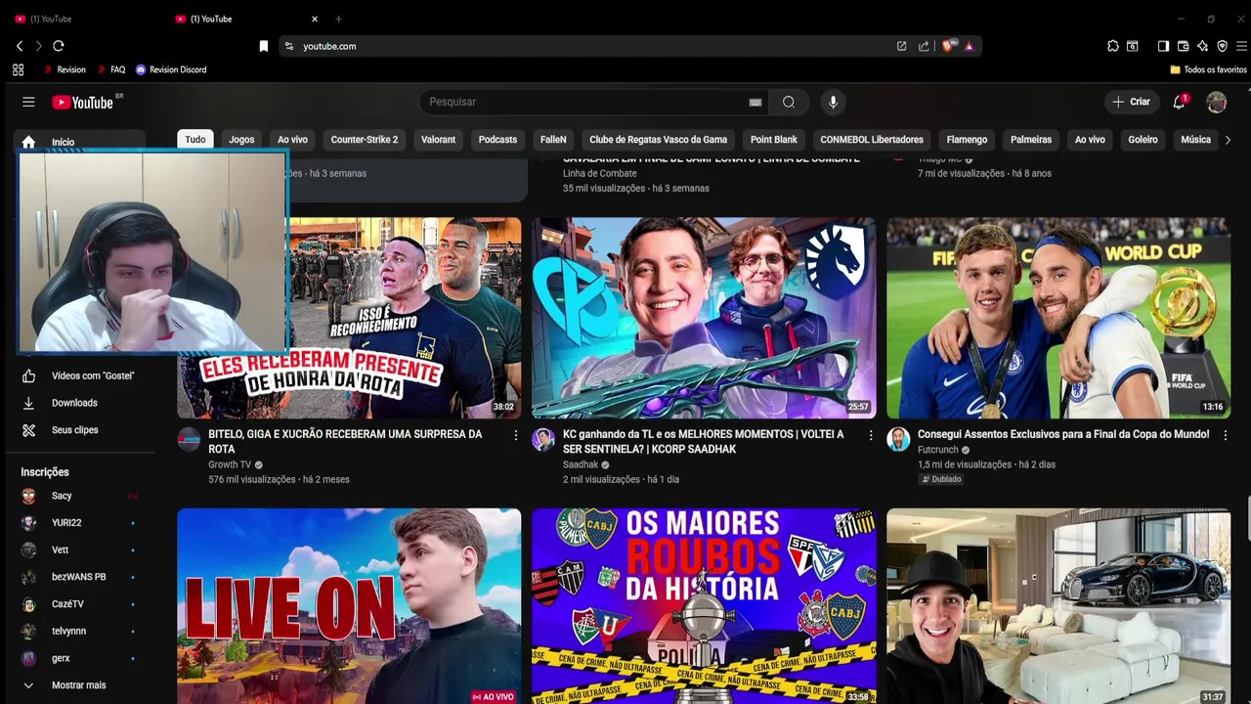
Task: Go to Início in the sidebar
Action: point(80,142)
